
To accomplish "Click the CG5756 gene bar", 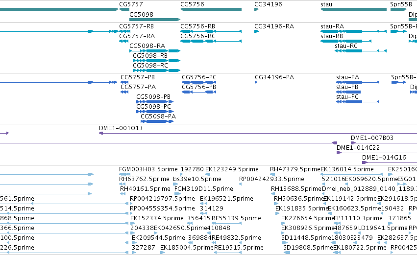I will [x=211, y=9].
